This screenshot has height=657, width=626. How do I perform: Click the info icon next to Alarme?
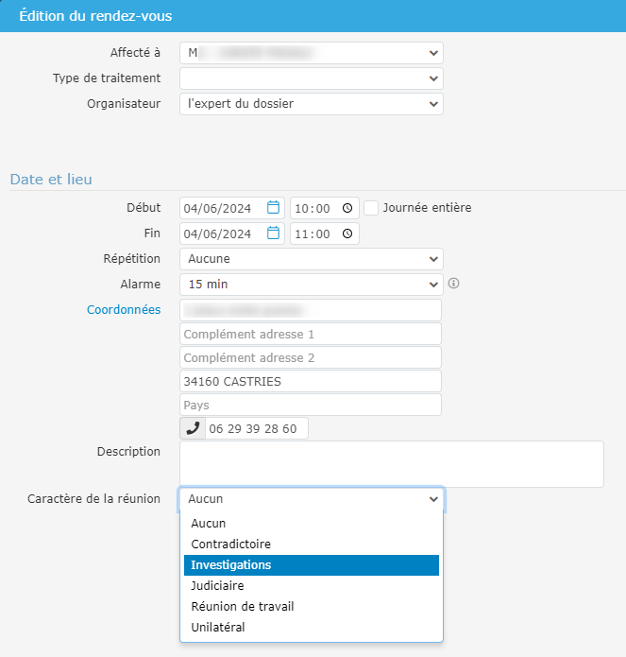pos(454,284)
